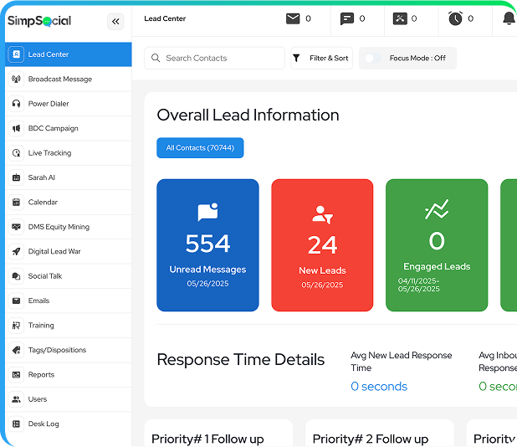Open BDC Campaign from the sidebar
The height and width of the screenshot is (447, 517).
(53, 129)
